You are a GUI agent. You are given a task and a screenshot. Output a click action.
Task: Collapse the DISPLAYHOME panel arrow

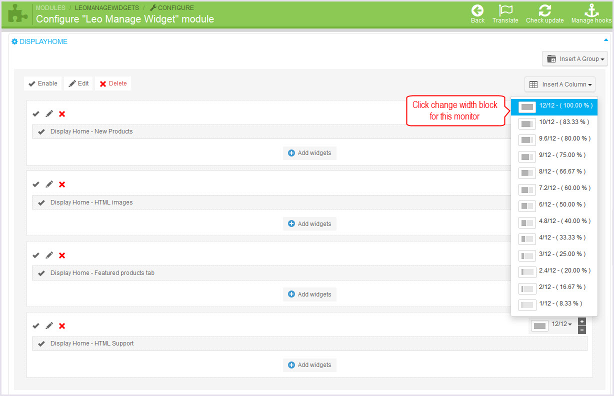pyautogui.click(x=606, y=39)
